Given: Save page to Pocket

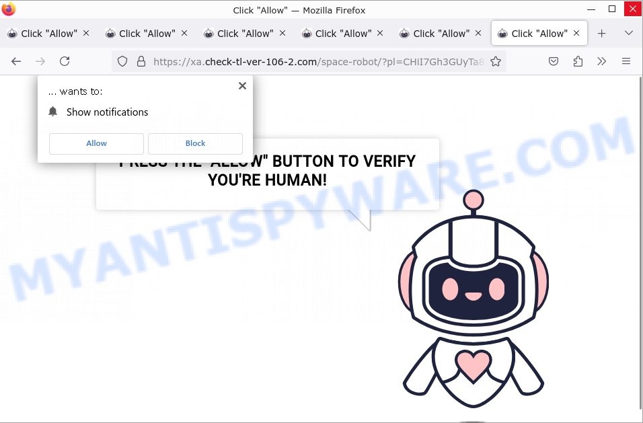Looking at the screenshot, I should click(553, 61).
